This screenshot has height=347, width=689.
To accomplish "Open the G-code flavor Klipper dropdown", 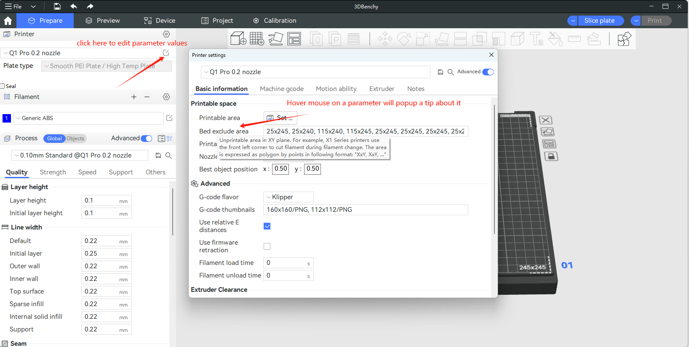I will point(288,197).
